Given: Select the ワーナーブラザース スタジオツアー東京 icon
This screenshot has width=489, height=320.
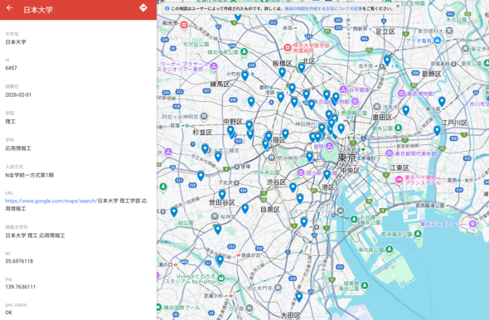Looking at the screenshot, I should 214,66.
